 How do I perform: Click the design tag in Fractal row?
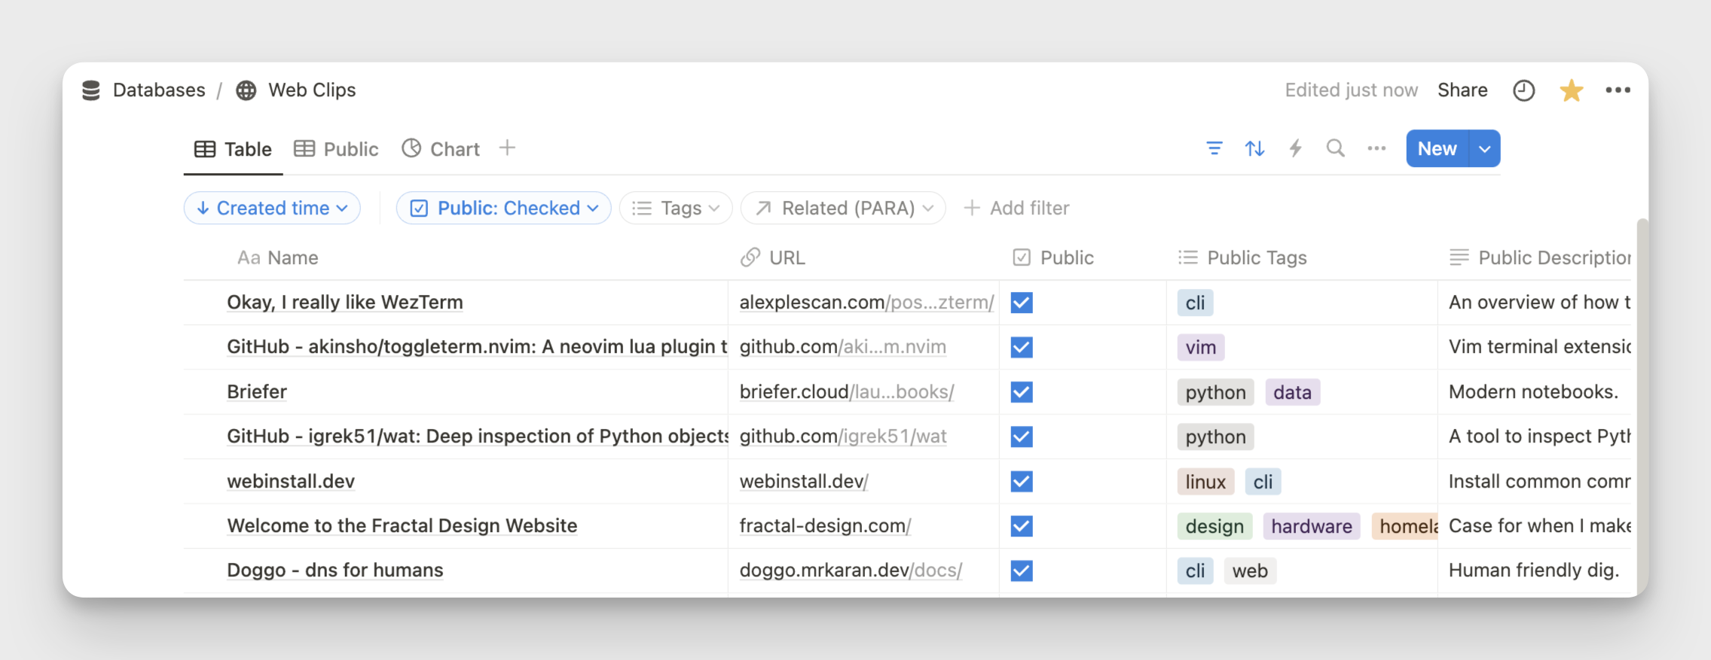(1215, 526)
